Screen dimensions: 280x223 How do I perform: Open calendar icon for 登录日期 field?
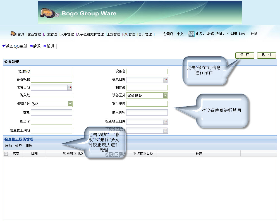click(x=165, y=80)
